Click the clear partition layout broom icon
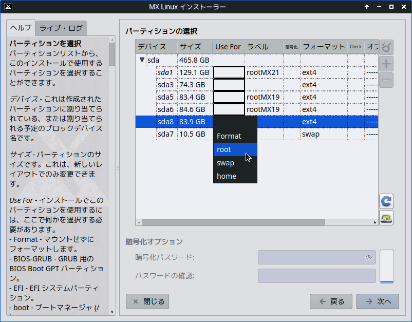This screenshot has width=412, height=322. (x=386, y=48)
